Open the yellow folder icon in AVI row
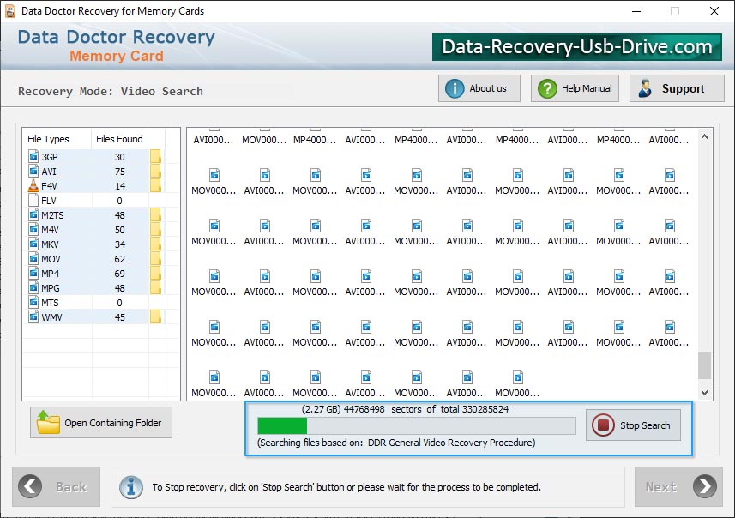This screenshot has height=518, width=735. 155,171
